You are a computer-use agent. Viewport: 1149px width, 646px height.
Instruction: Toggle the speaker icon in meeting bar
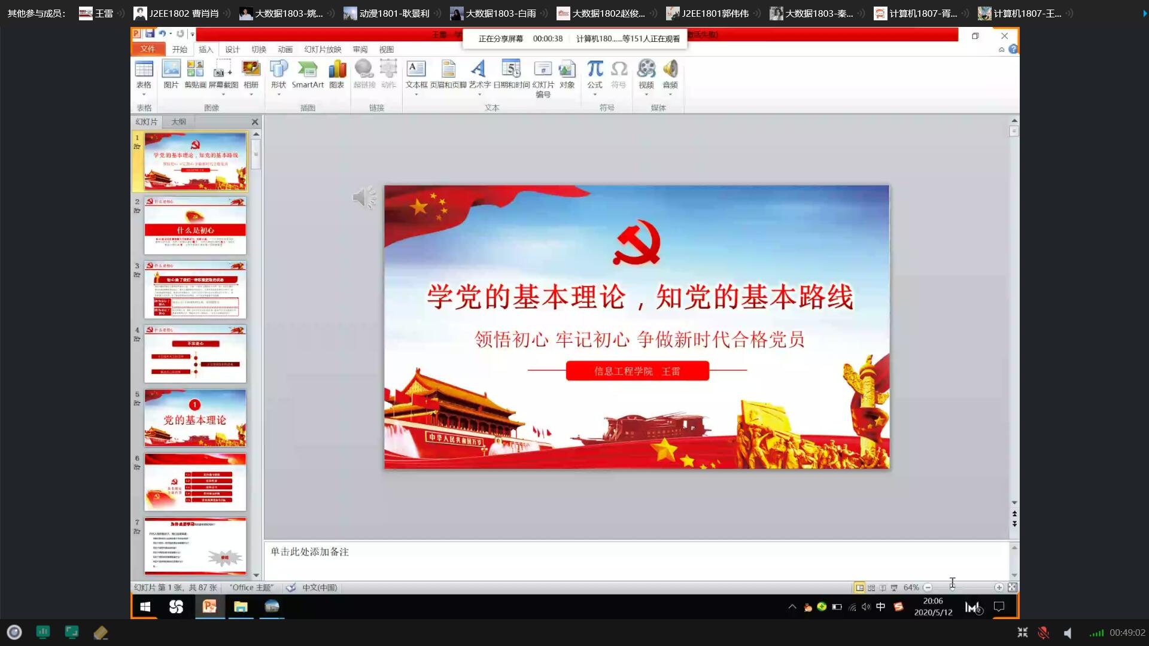1068,632
